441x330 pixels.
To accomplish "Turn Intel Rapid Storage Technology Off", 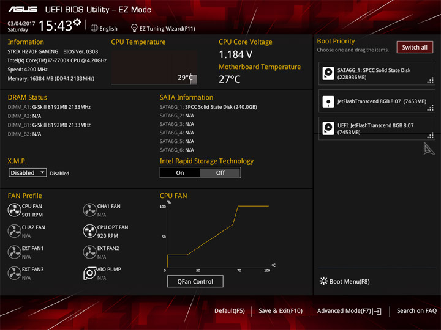I will (x=221, y=172).
